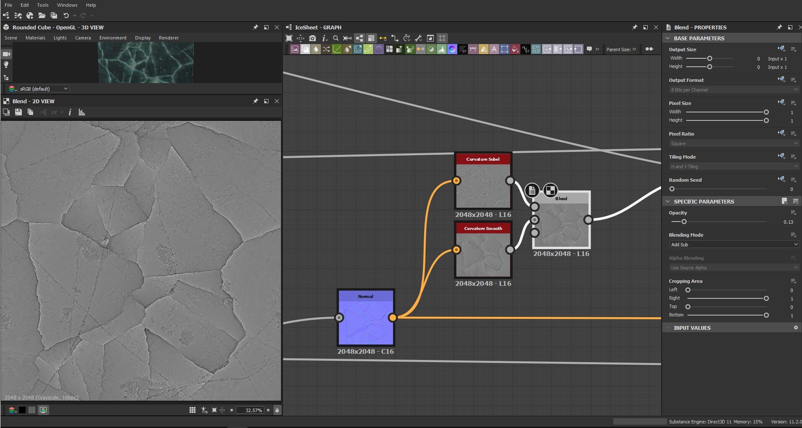Collapse the Specific Parameters section
This screenshot has width=802, height=428.
click(668, 201)
